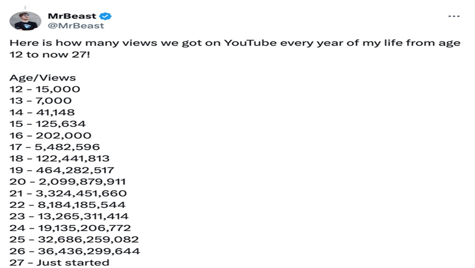Open the @MrBeast handle link

click(76, 26)
